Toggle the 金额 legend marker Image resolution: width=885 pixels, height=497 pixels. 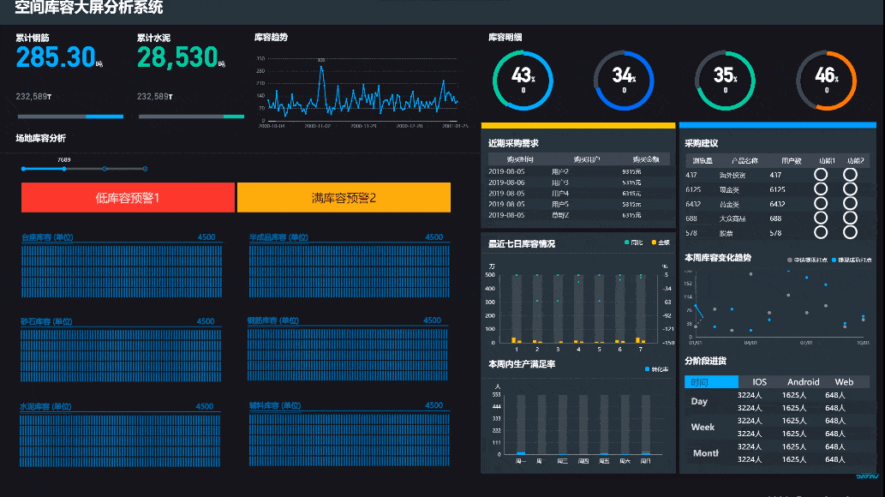coord(655,243)
